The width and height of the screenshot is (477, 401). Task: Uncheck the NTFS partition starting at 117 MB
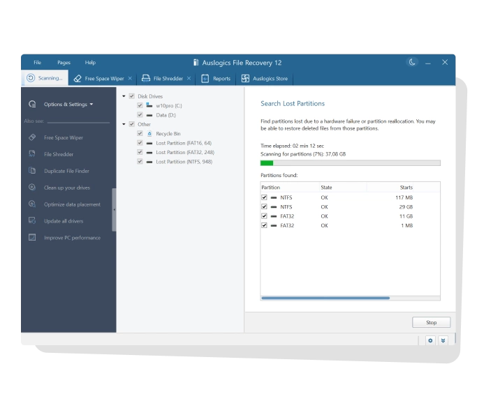pos(264,197)
